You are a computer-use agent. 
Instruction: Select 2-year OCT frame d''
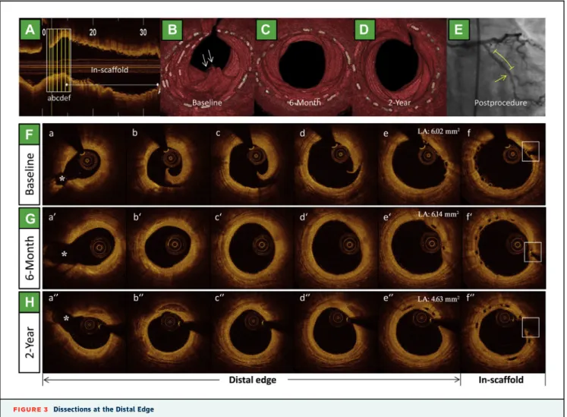tap(336, 332)
